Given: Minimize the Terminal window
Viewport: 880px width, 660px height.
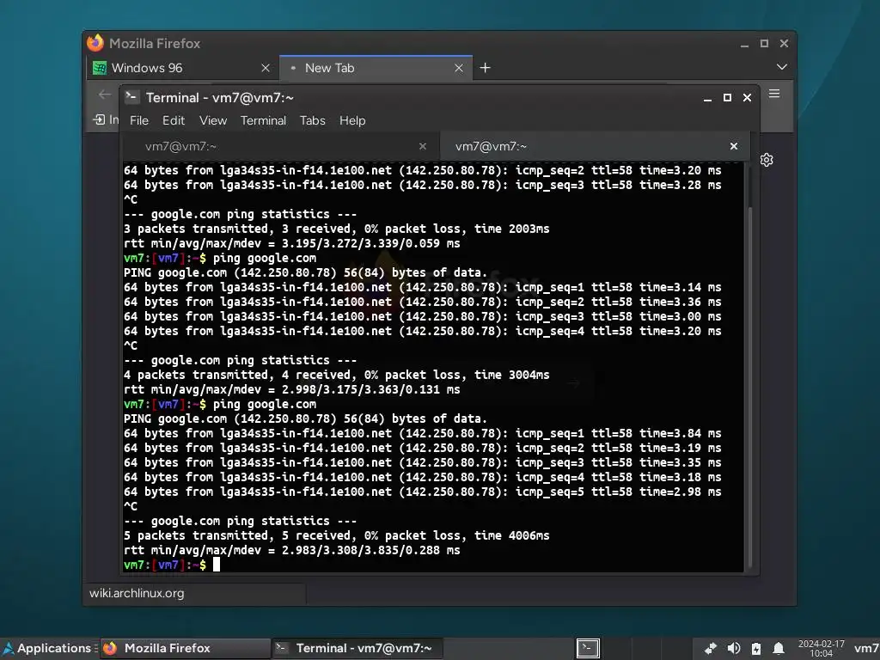Looking at the screenshot, I should pyautogui.click(x=708, y=98).
